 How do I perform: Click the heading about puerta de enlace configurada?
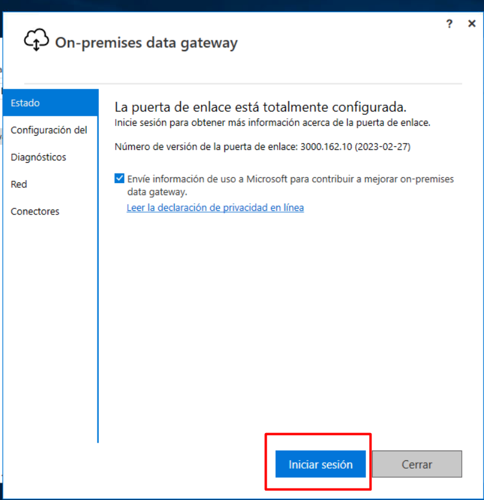coord(260,107)
